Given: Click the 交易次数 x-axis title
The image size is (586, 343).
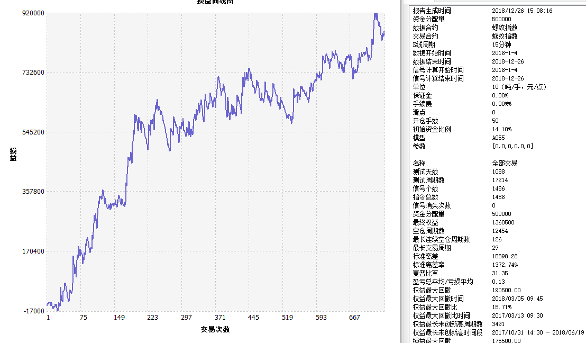Looking at the screenshot, I should [215, 330].
